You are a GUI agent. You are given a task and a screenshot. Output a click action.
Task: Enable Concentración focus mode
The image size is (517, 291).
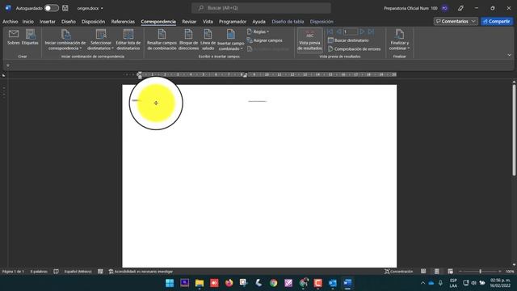click(x=398, y=272)
